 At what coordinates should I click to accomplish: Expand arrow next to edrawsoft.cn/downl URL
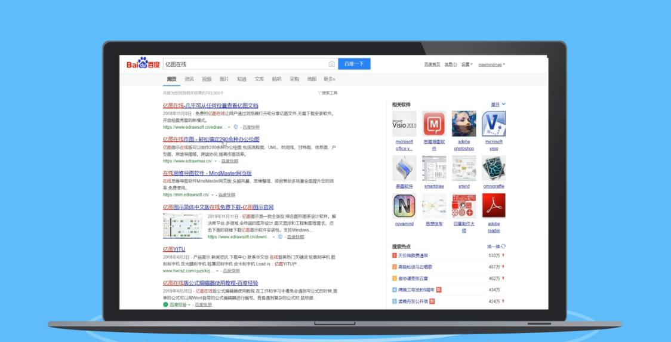pos(273,237)
